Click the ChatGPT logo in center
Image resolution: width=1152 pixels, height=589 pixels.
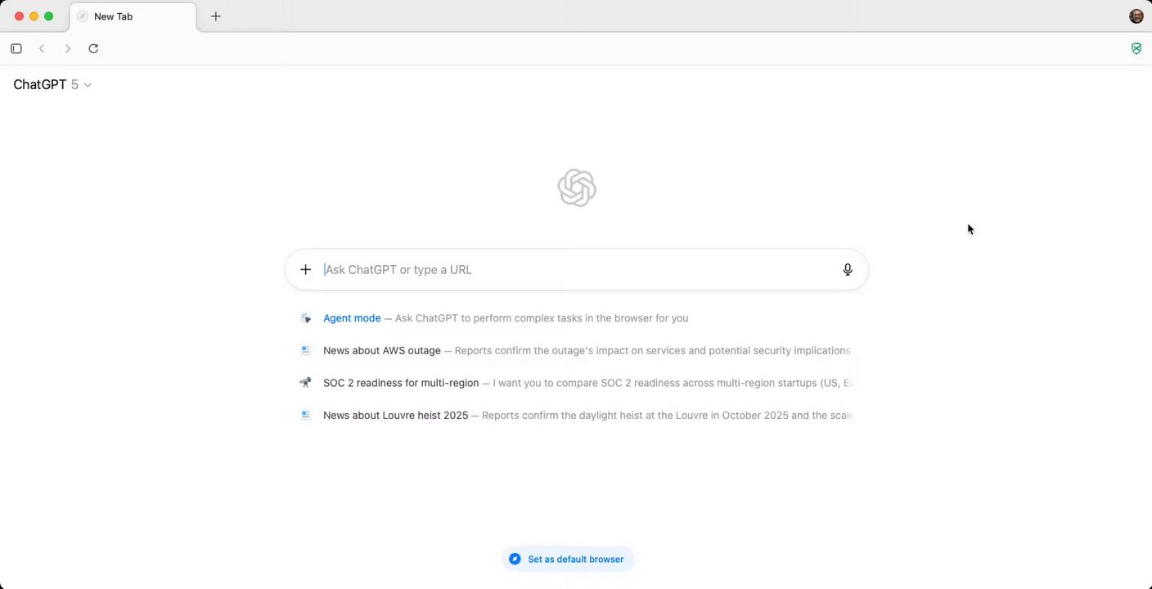point(577,188)
